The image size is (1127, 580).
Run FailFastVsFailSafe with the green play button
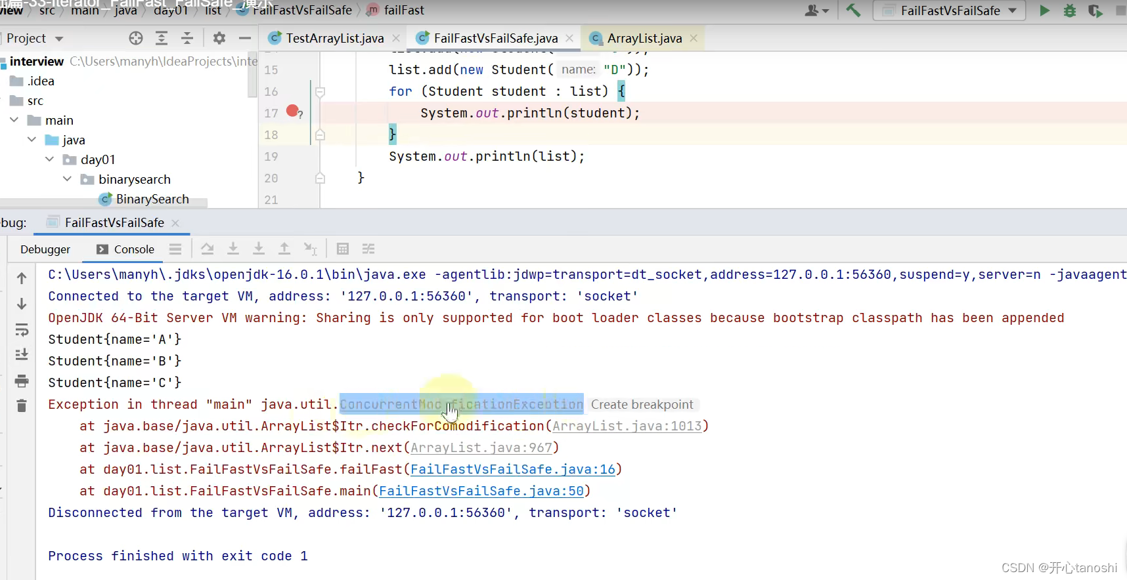click(1044, 10)
